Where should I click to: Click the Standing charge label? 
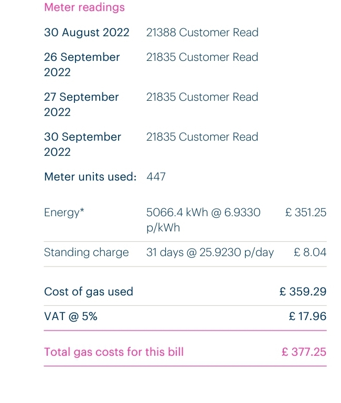click(87, 252)
